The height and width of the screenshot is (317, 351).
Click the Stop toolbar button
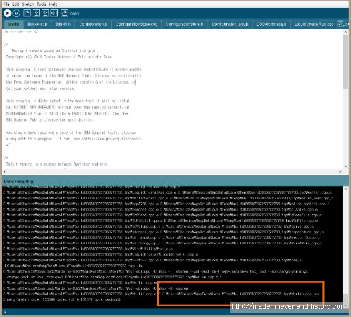coord(16,13)
